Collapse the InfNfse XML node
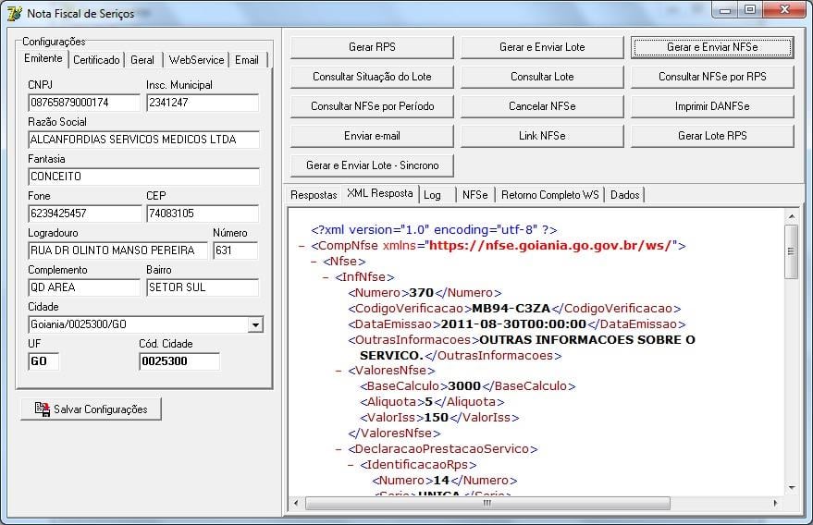 tap(326, 277)
